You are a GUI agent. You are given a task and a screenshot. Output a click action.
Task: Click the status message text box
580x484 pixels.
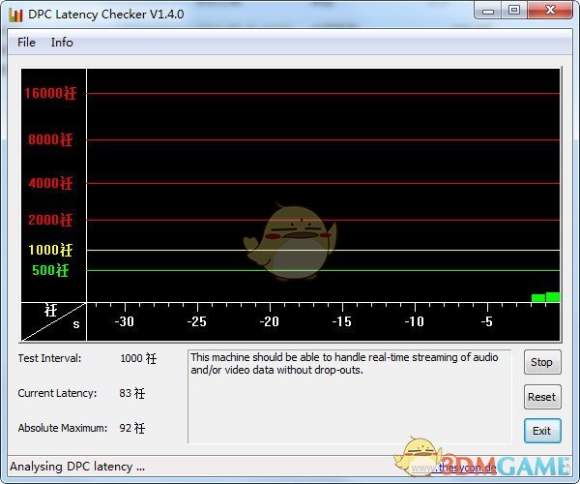350,396
